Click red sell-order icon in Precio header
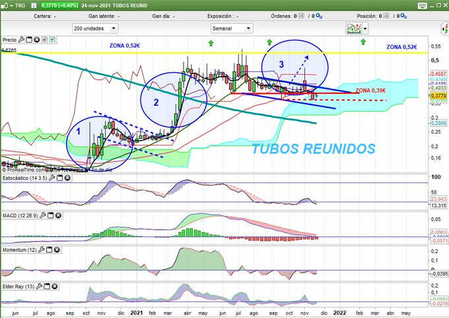This screenshot has height=318, width=449. pyautogui.click(x=45, y=40)
